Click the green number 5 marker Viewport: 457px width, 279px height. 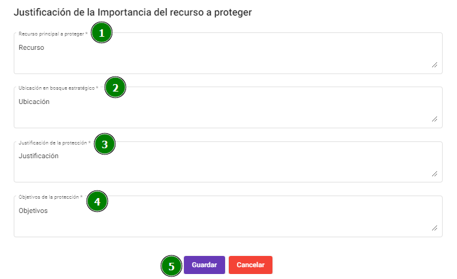[171, 266]
